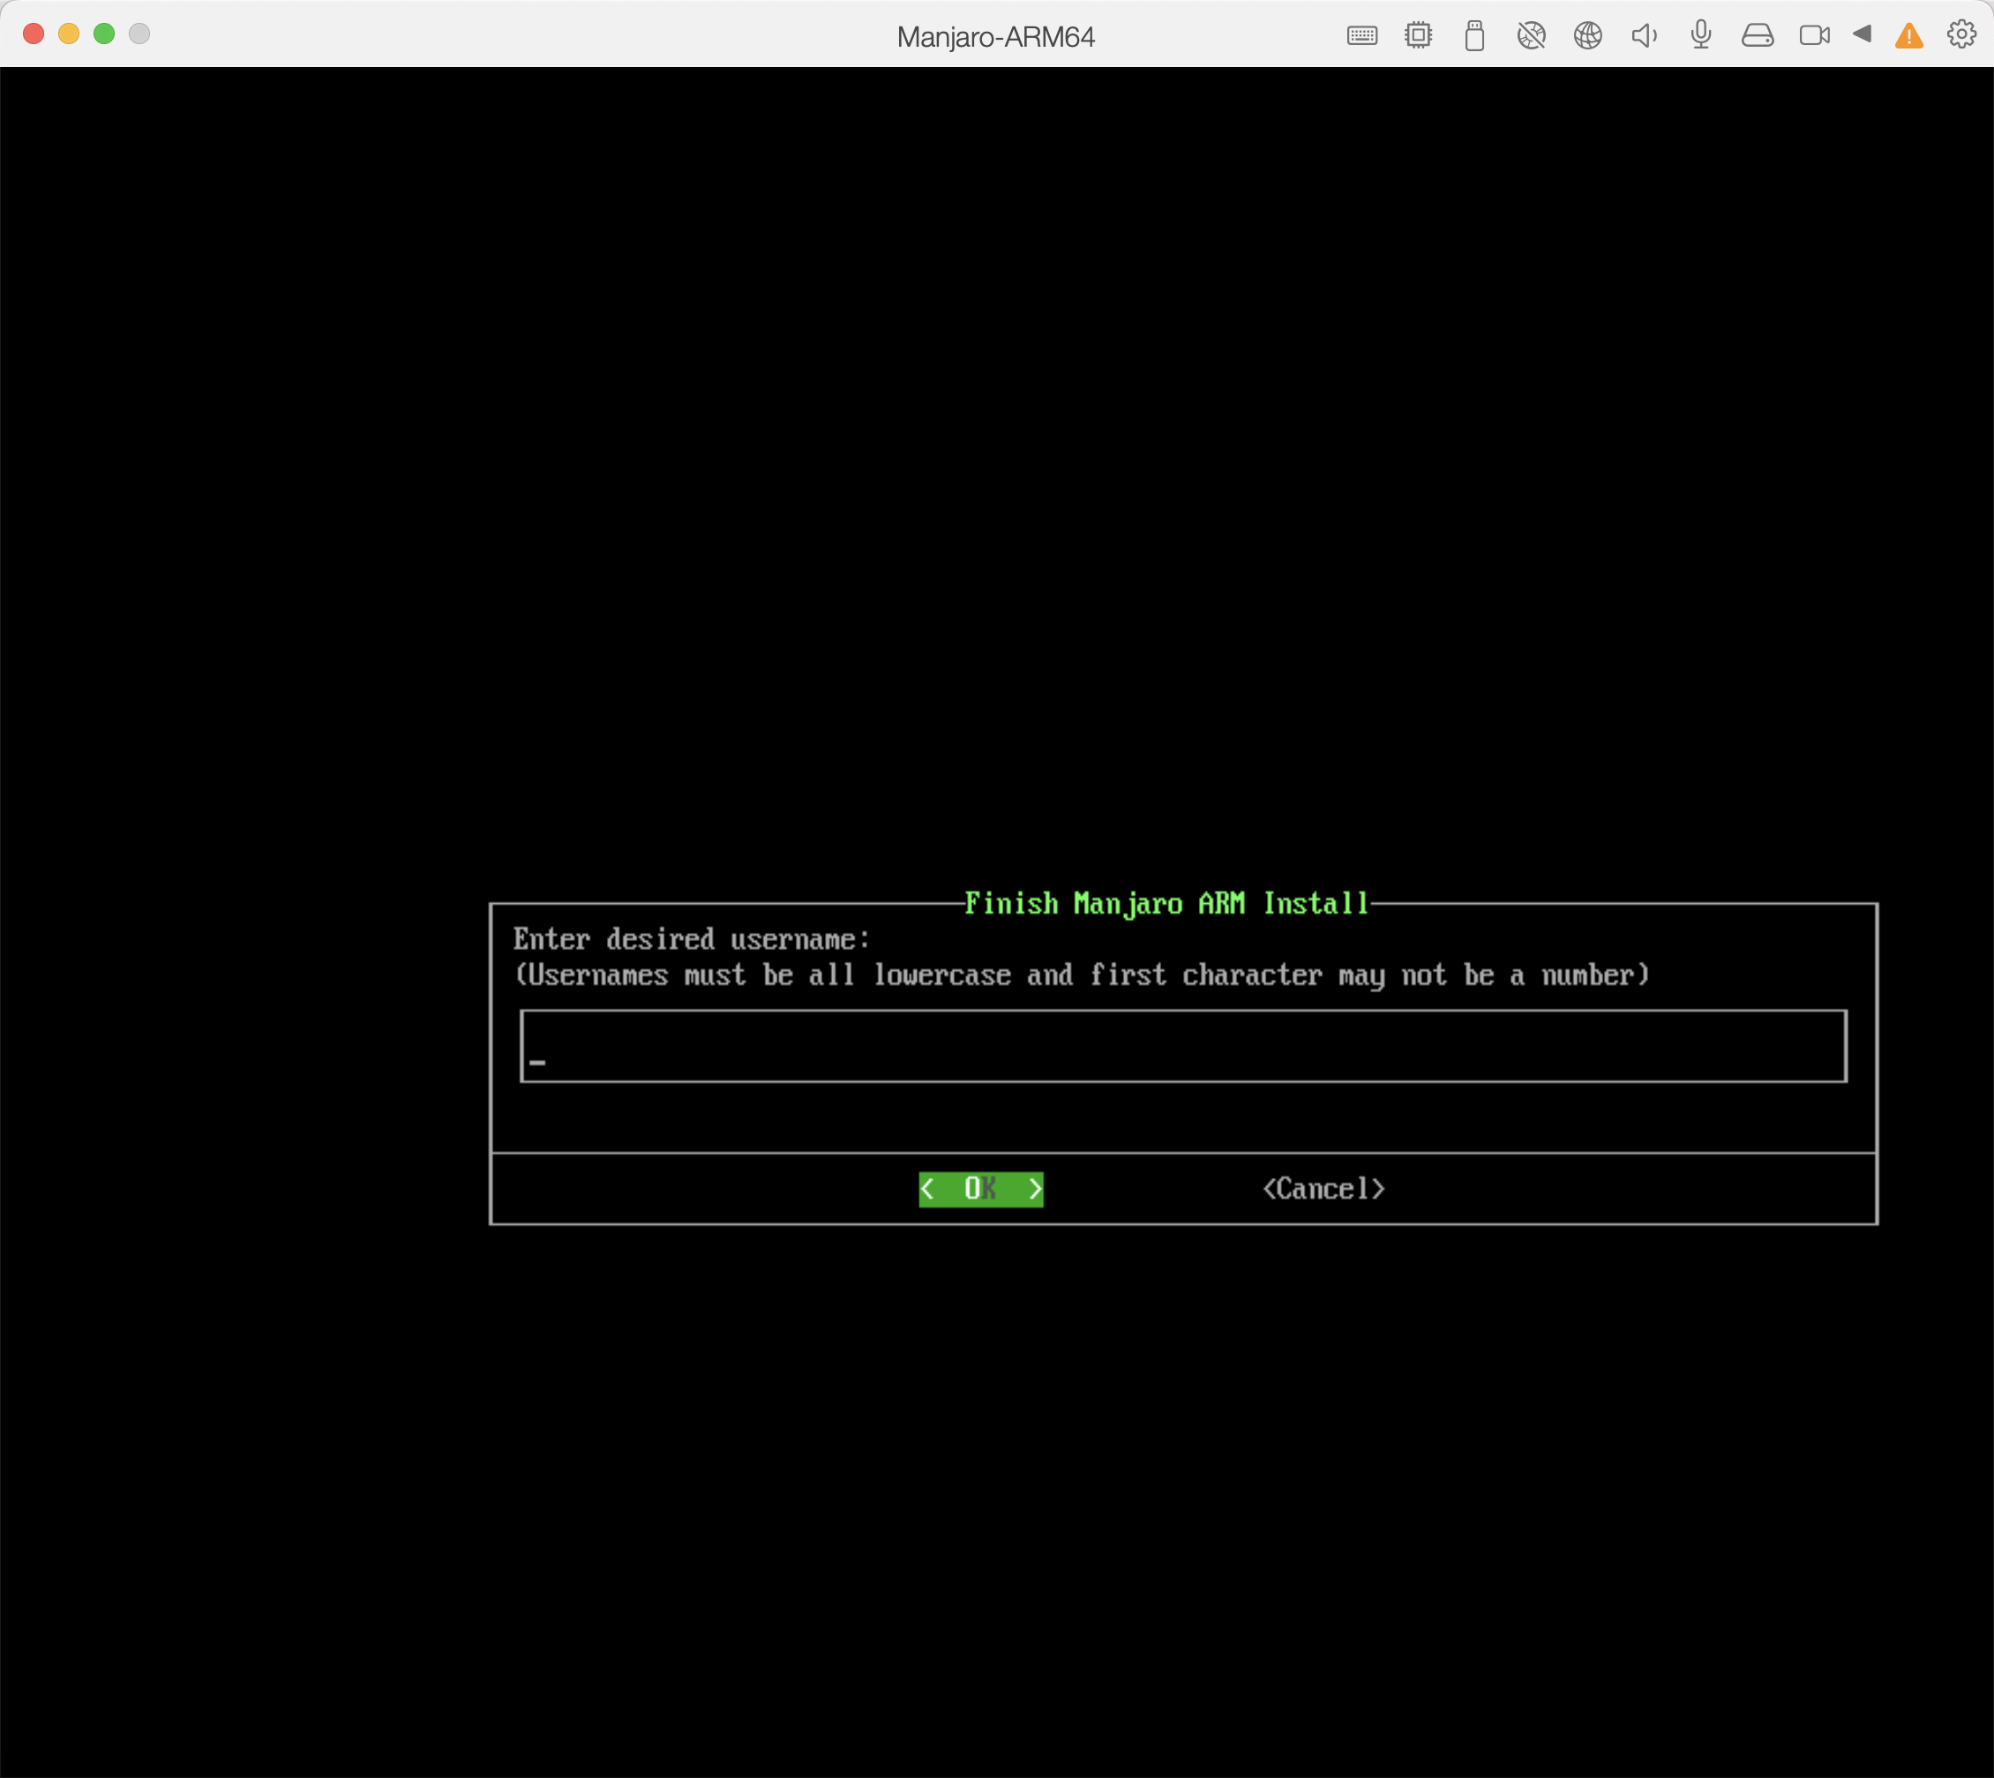Click the lowercase usernames hint text
The height and width of the screenshot is (1778, 1994).
pyautogui.click(x=1082, y=975)
